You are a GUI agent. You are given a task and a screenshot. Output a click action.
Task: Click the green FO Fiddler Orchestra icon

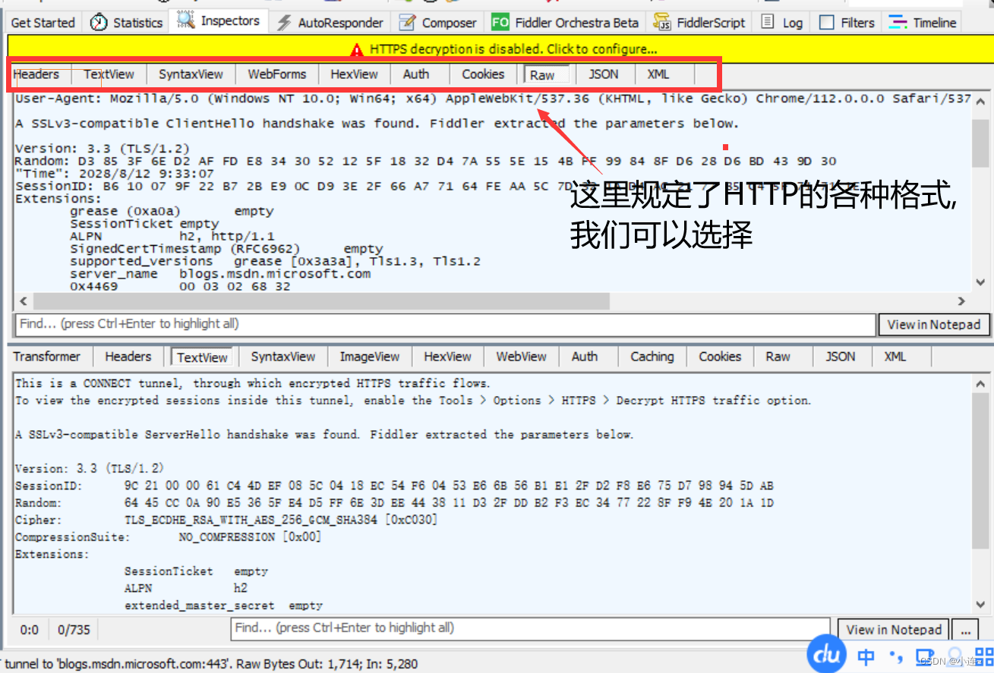click(x=500, y=23)
